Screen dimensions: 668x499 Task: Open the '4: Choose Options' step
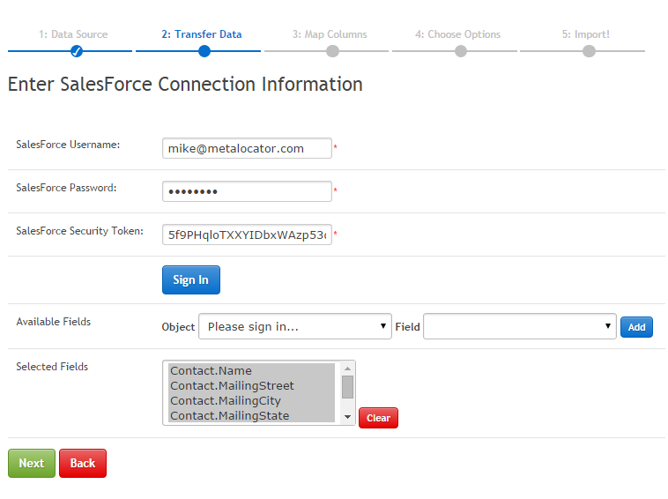(458, 34)
